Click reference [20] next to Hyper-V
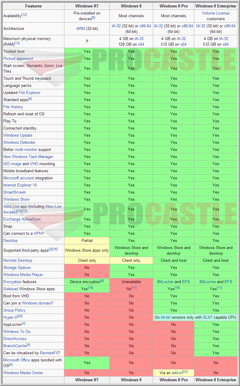This screenshot has width=240, height=386. click(20, 317)
